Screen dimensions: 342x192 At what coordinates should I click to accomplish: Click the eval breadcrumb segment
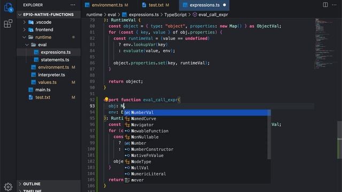click(112, 14)
